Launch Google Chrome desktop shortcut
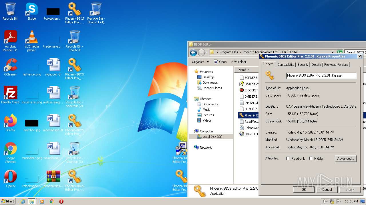 coord(10,153)
